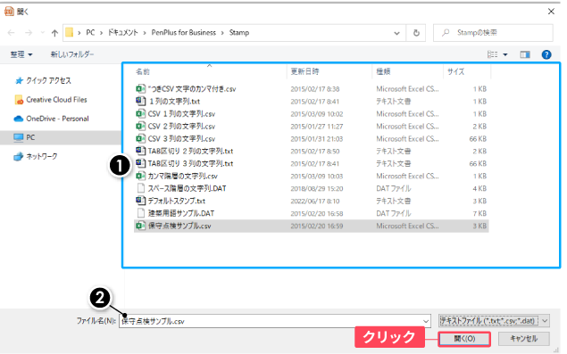Image resolution: width=567 pixels, height=354 pixels.
Task: Select file デフォルトスタンプ.txt
Action: (177, 201)
